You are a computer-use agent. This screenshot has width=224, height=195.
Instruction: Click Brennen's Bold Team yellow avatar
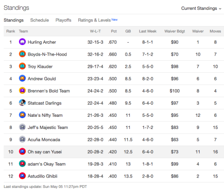point(22,91)
